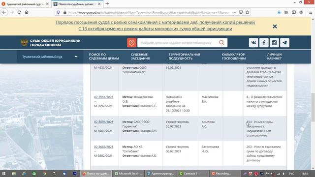This screenshot has width=315, height=177.
Task: Dismiss the yellow notice banner
Action: coord(275,26)
